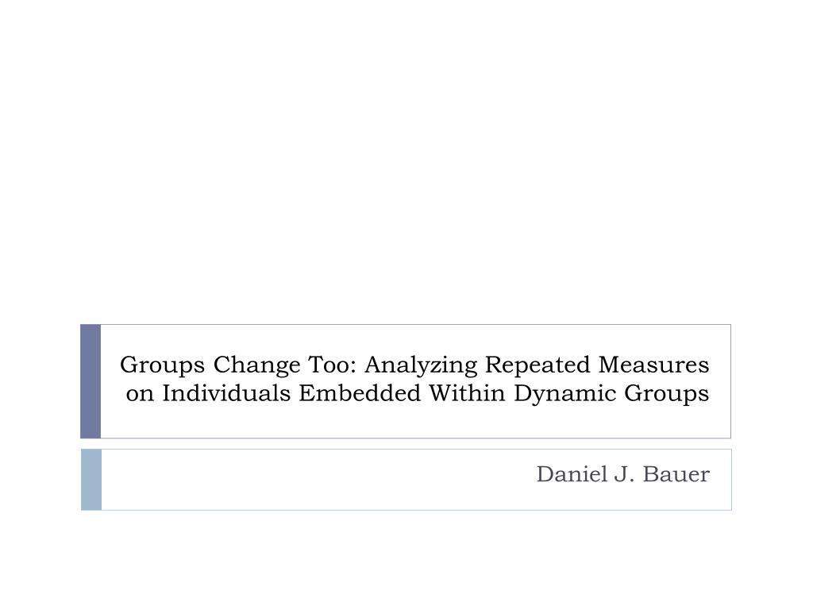813x610 pixels.
Task: Click the dark blue accent bar beside title
Action: (x=91, y=381)
